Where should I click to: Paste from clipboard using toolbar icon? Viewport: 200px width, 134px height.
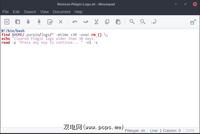click(x=118, y=22)
